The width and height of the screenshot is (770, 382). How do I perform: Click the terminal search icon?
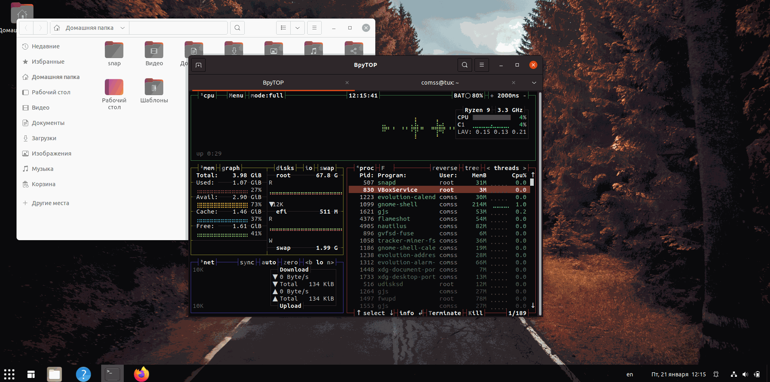465,65
